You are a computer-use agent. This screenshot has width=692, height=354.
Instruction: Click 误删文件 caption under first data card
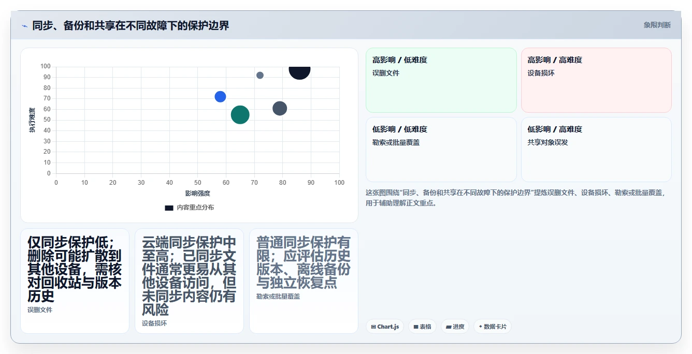pyautogui.click(x=40, y=310)
